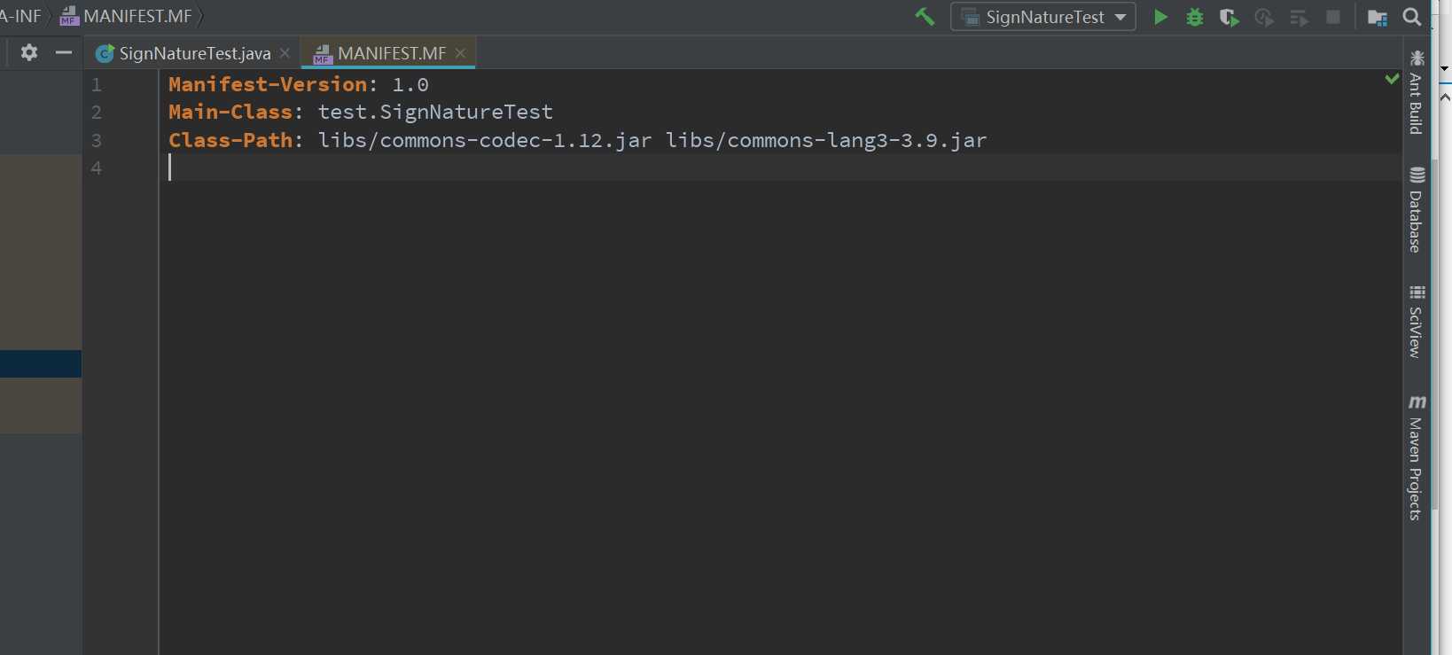Close the MANIFEST.MF tab

pyautogui.click(x=460, y=53)
